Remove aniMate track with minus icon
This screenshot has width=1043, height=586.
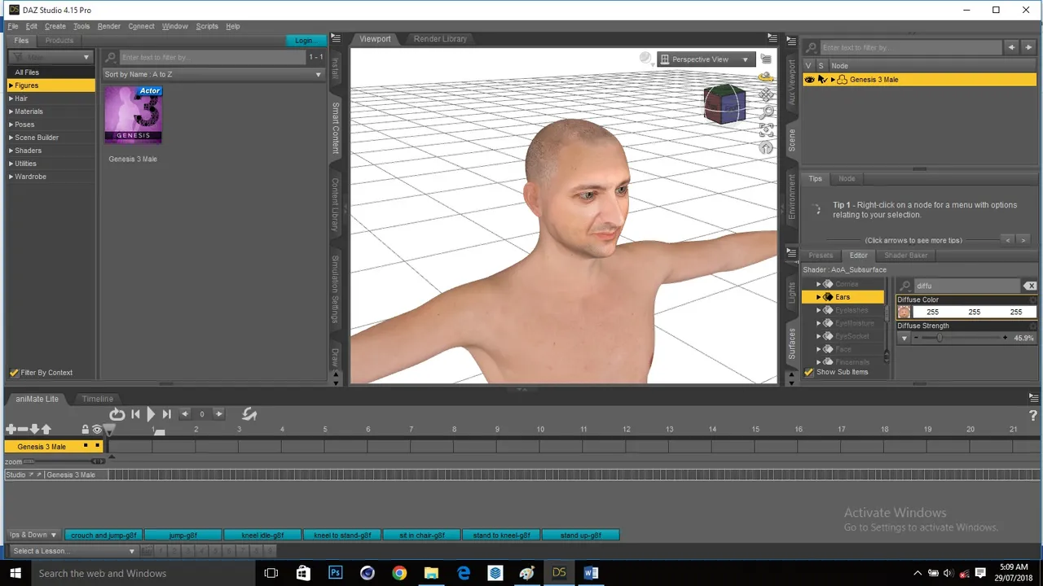[23, 429]
